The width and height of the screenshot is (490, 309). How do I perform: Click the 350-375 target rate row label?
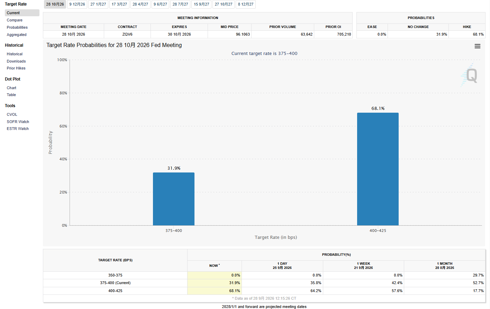[x=115, y=275]
